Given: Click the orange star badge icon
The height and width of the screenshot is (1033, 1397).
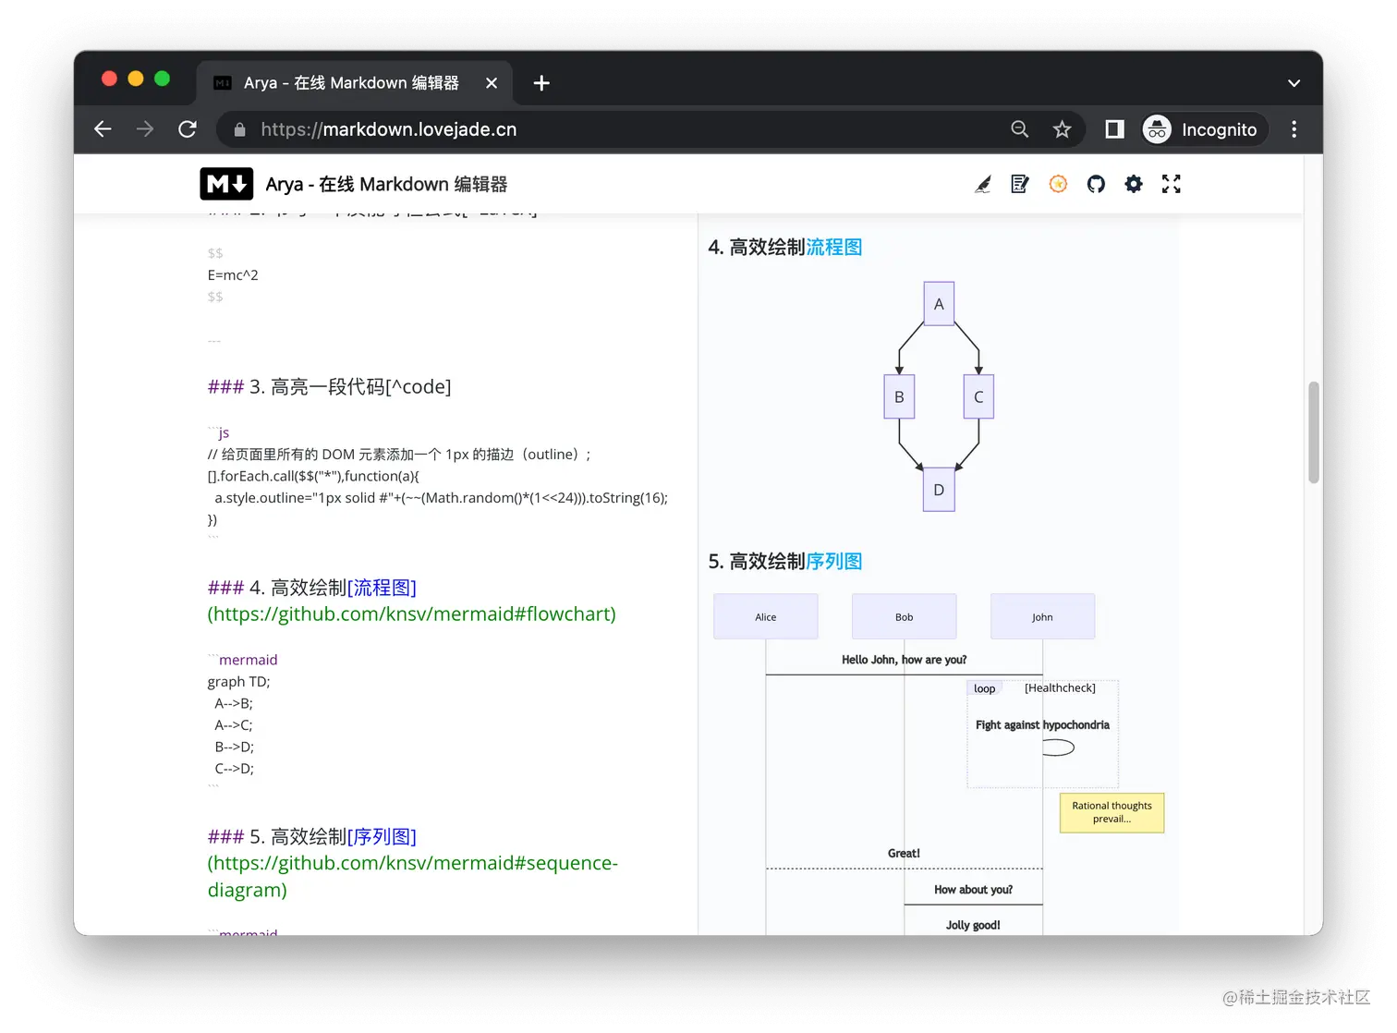Looking at the screenshot, I should point(1057,184).
